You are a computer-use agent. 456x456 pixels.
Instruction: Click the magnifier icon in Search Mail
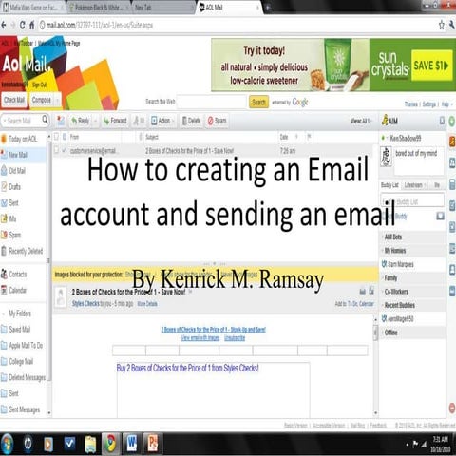(x=45, y=120)
